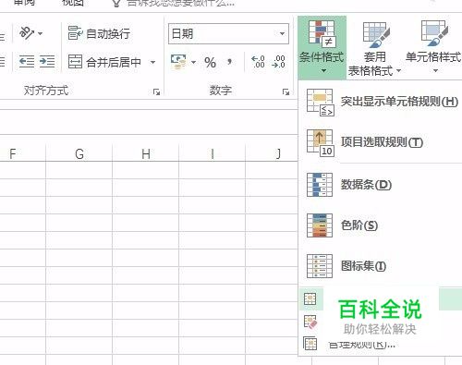Open the orientation text rotation tool
This screenshot has width=462, height=365.
26,33
